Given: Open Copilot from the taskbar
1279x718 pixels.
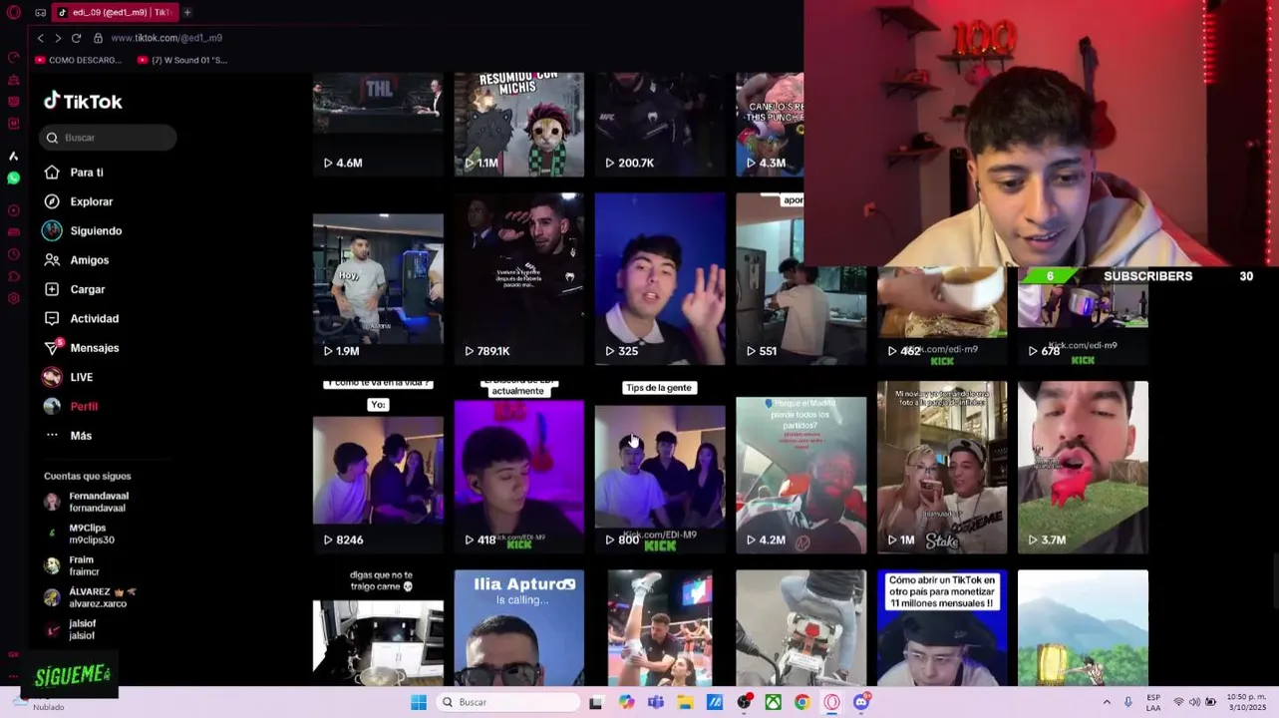Looking at the screenshot, I should (626, 702).
